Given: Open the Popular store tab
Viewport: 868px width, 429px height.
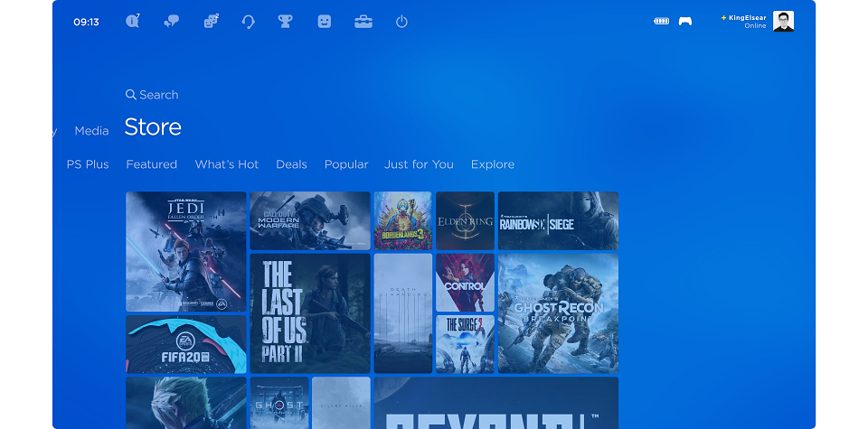Looking at the screenshot, I should (x=346, y=164).
